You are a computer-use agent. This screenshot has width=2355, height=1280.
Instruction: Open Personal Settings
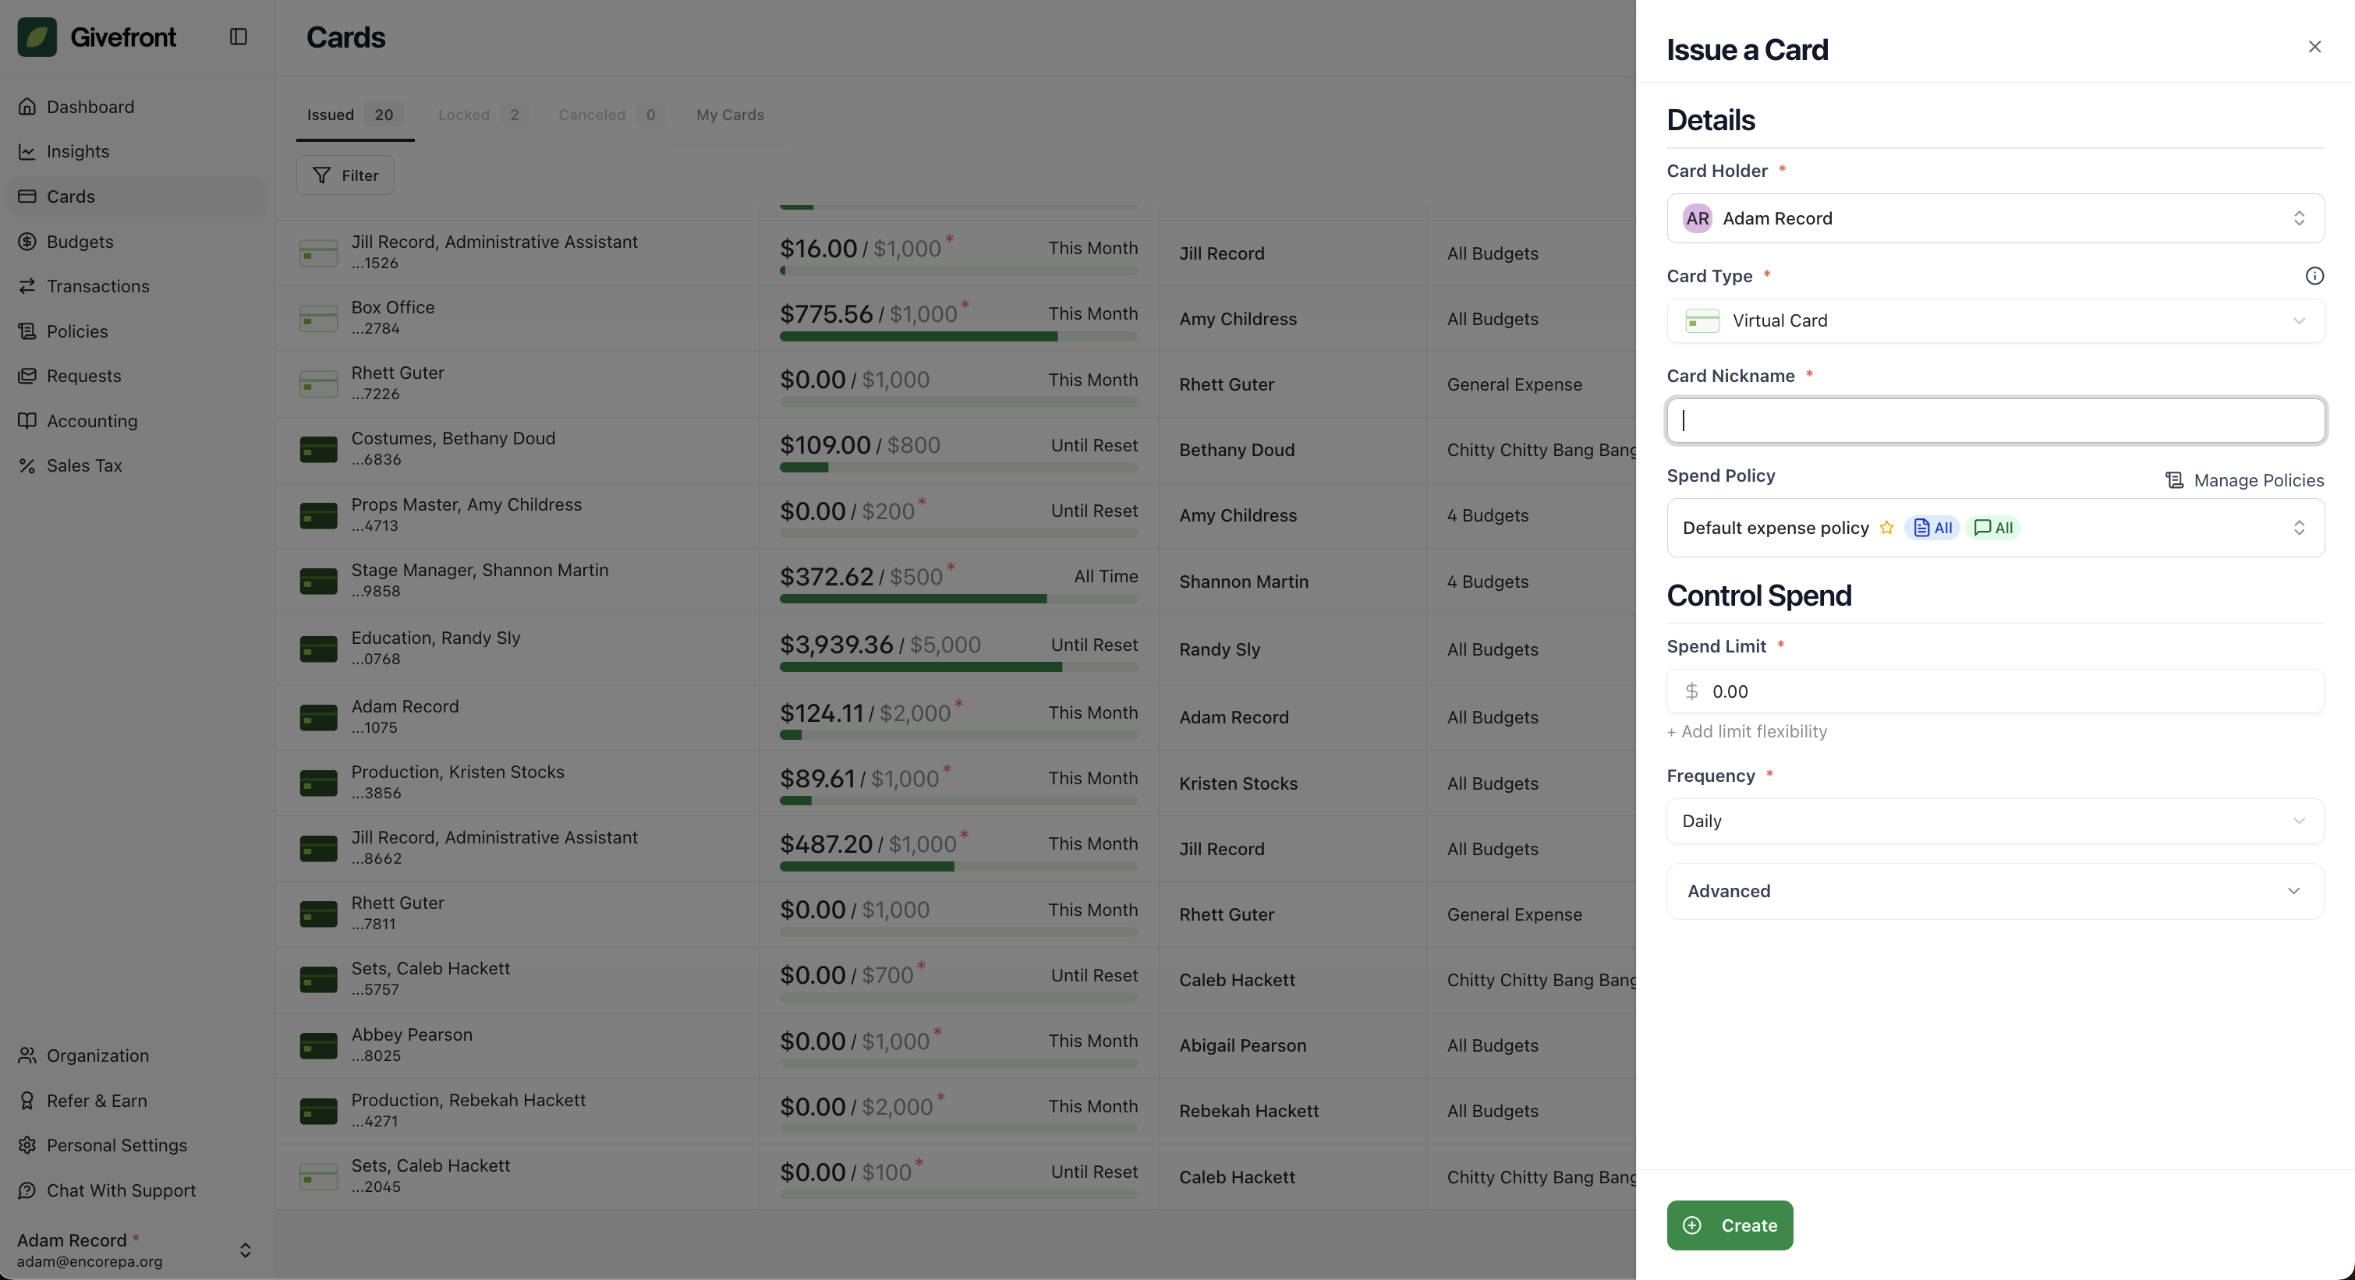[x=117, y=1146]
